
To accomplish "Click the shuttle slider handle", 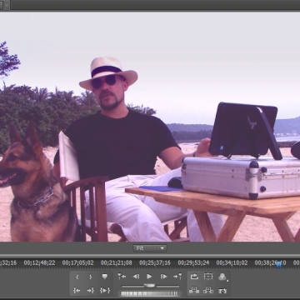I will [149, 285].
